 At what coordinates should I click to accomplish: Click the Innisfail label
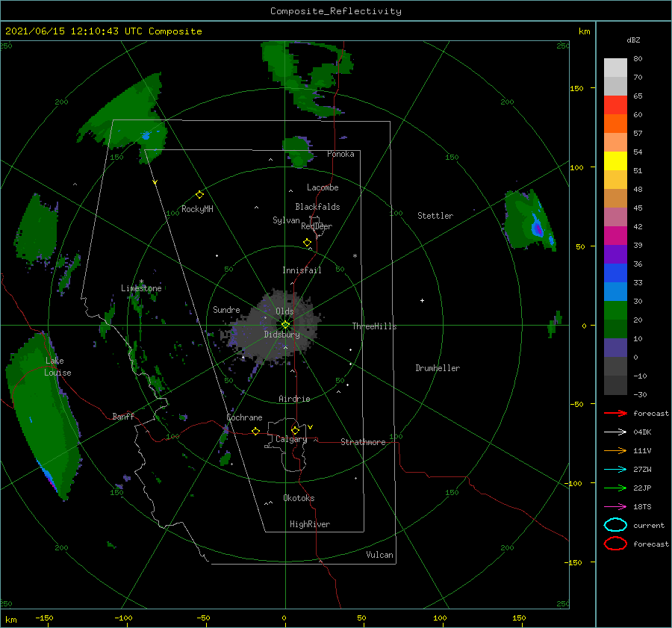pos(302,270)
